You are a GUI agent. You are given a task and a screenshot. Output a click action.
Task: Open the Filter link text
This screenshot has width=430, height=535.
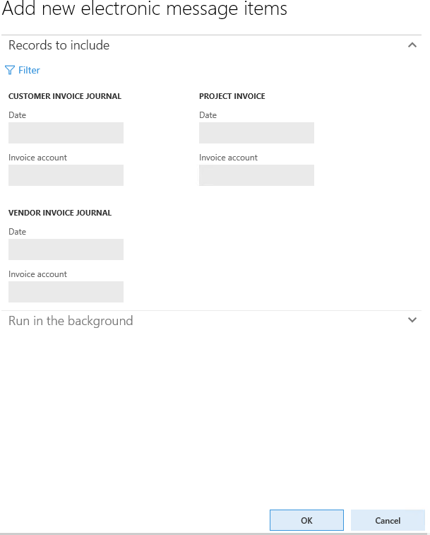pyautogui.click(x=29, y=70)
